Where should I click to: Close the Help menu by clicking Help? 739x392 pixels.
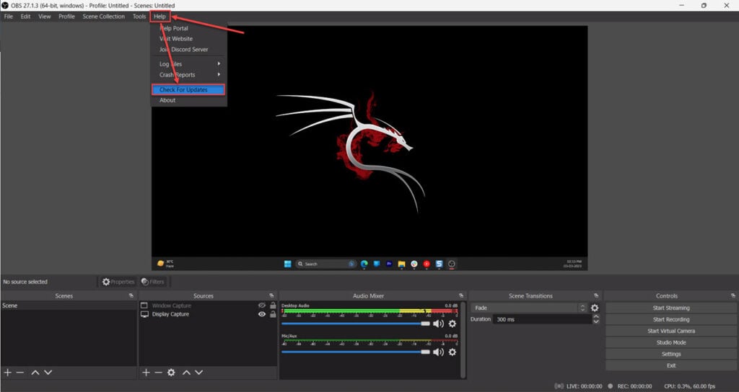coord(159,17)
